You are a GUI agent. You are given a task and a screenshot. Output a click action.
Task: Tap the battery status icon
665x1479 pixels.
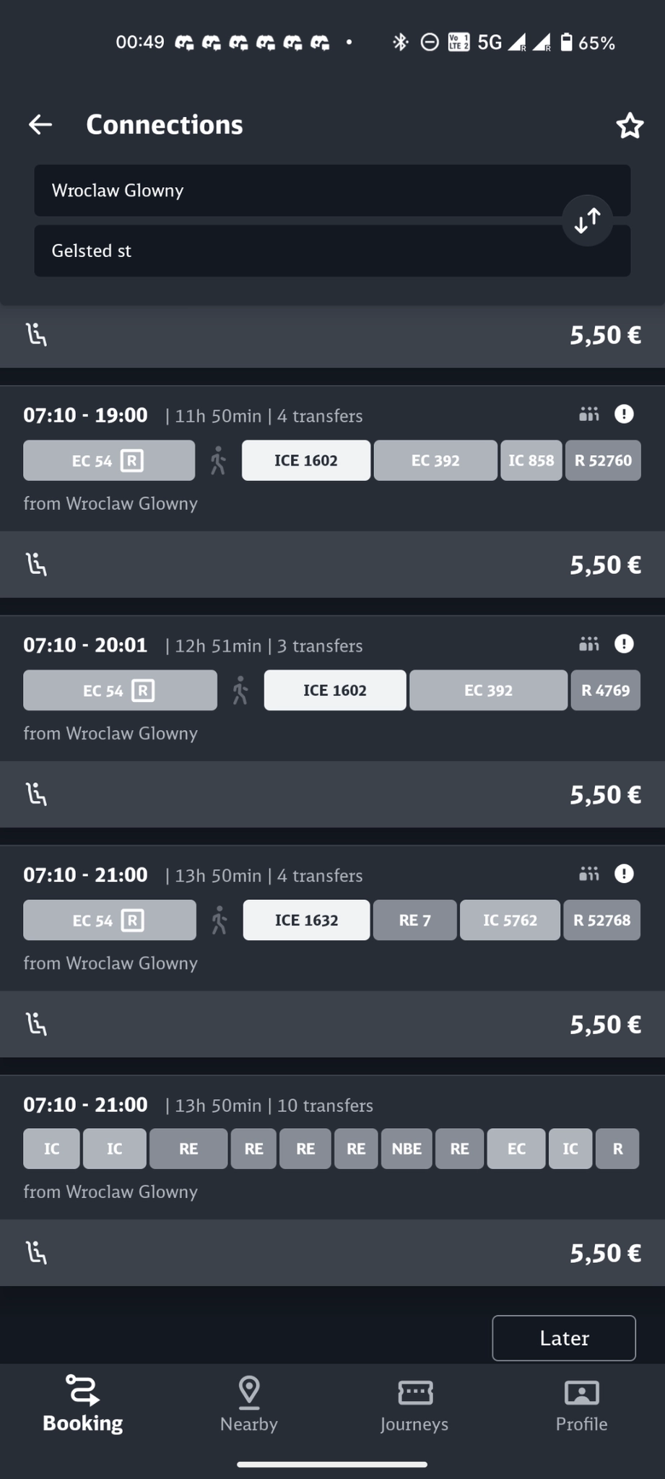point(567,43)
